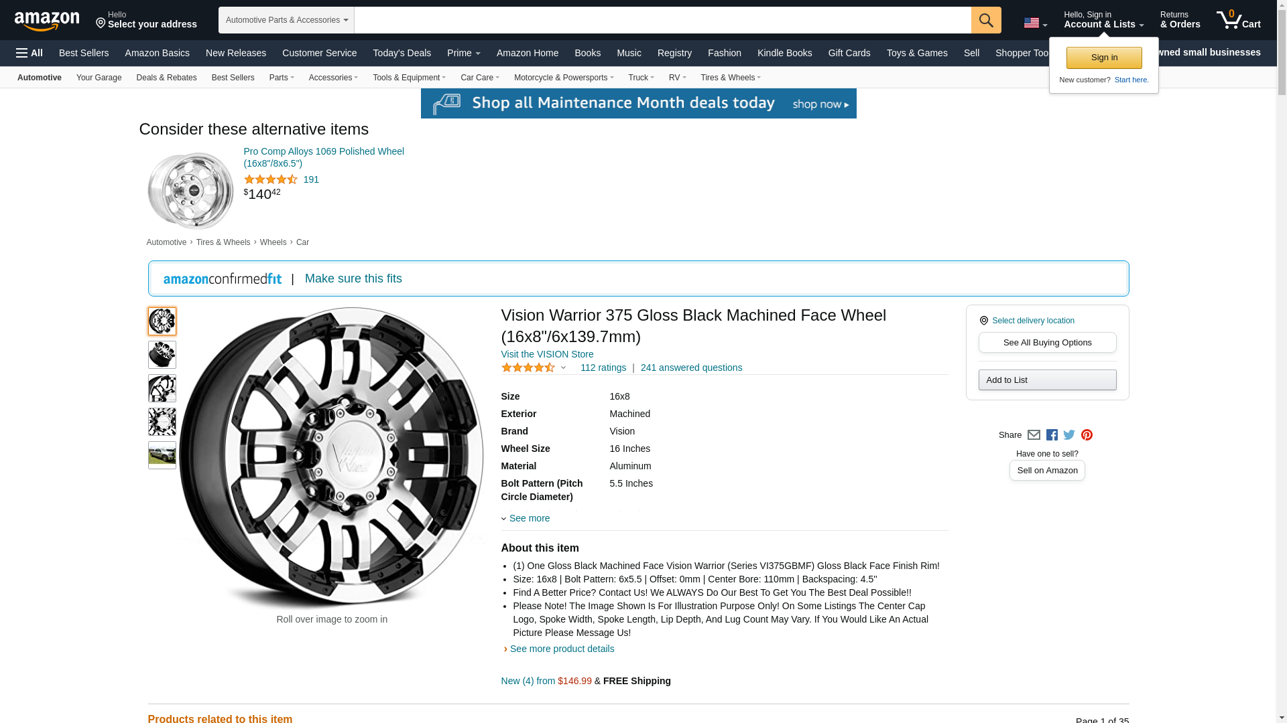Click the yellow Sign in button
1287x723 pixels.
click(1104, 58)
